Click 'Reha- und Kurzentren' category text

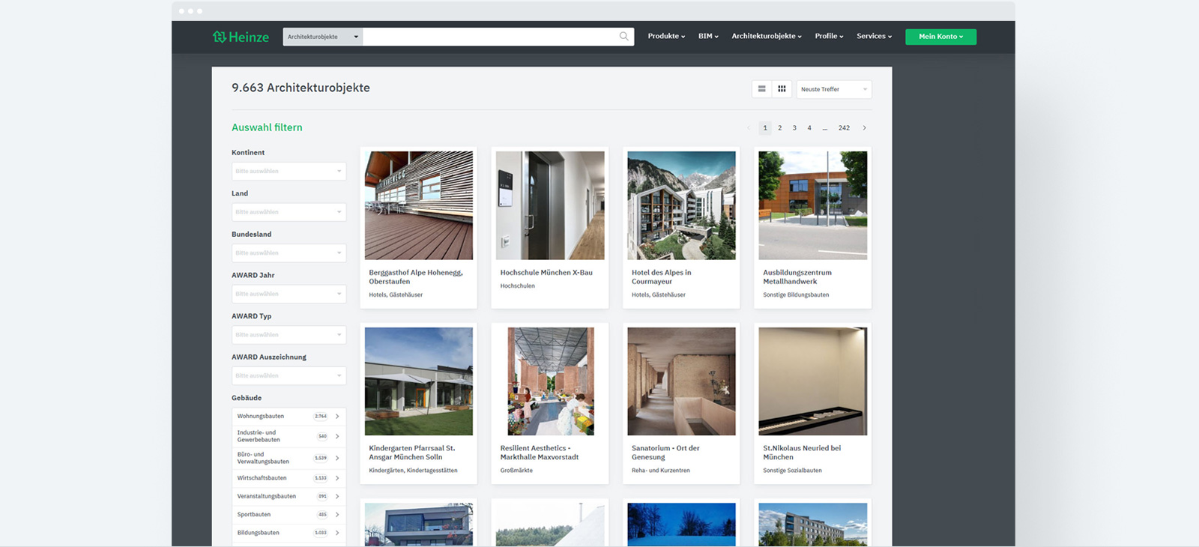pyautogui.click(x=661, y=471)
